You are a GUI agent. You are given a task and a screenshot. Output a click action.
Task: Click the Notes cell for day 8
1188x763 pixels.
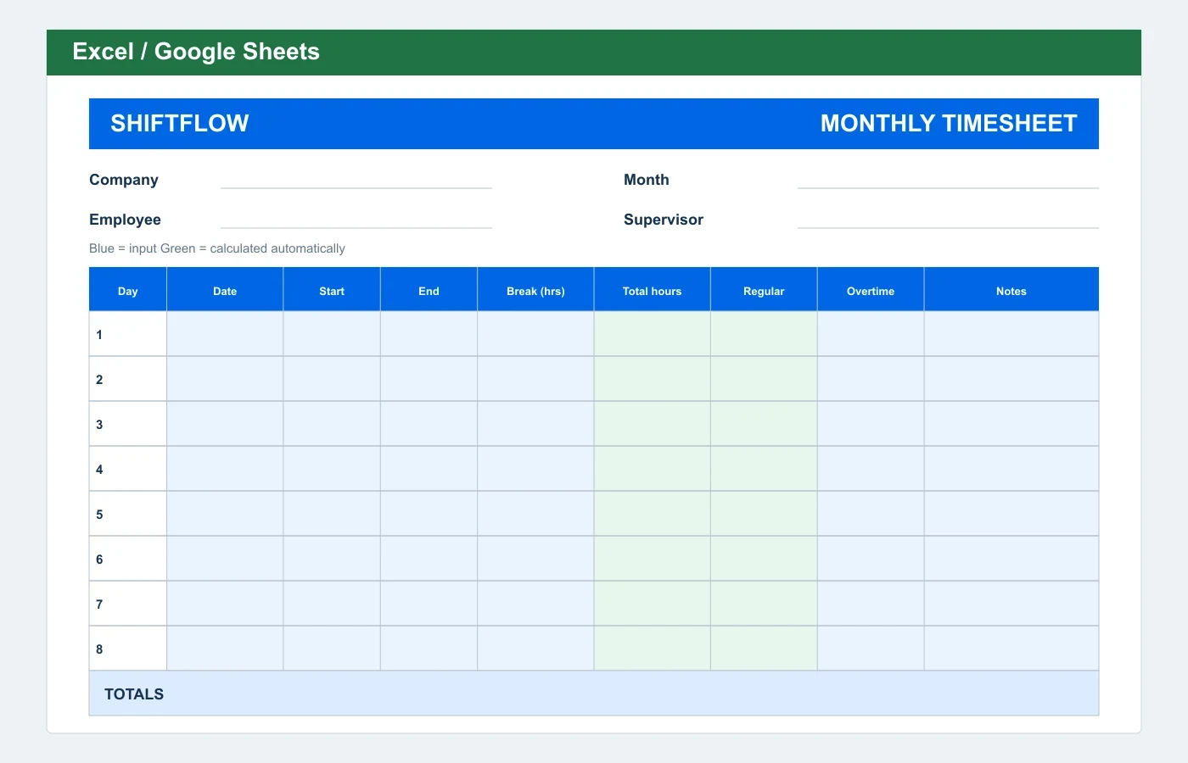tap(1011, 649)
